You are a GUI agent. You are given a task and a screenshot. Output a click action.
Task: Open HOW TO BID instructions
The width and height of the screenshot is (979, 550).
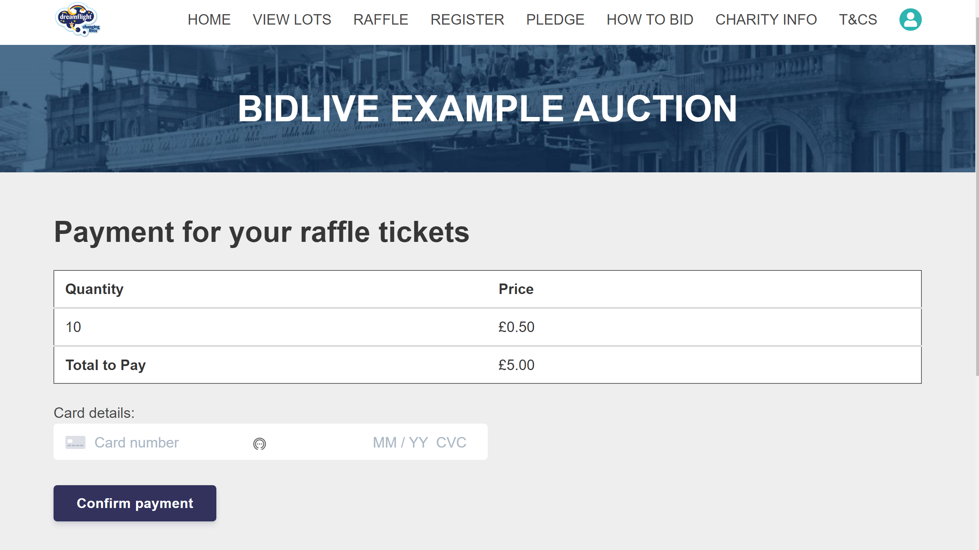click(650, 20)
